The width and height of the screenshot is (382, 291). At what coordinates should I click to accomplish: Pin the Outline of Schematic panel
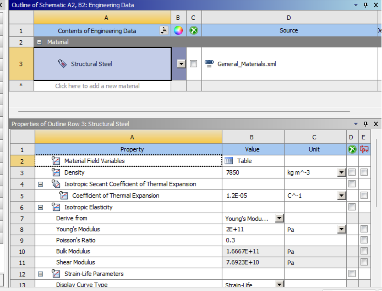[366, 5]
